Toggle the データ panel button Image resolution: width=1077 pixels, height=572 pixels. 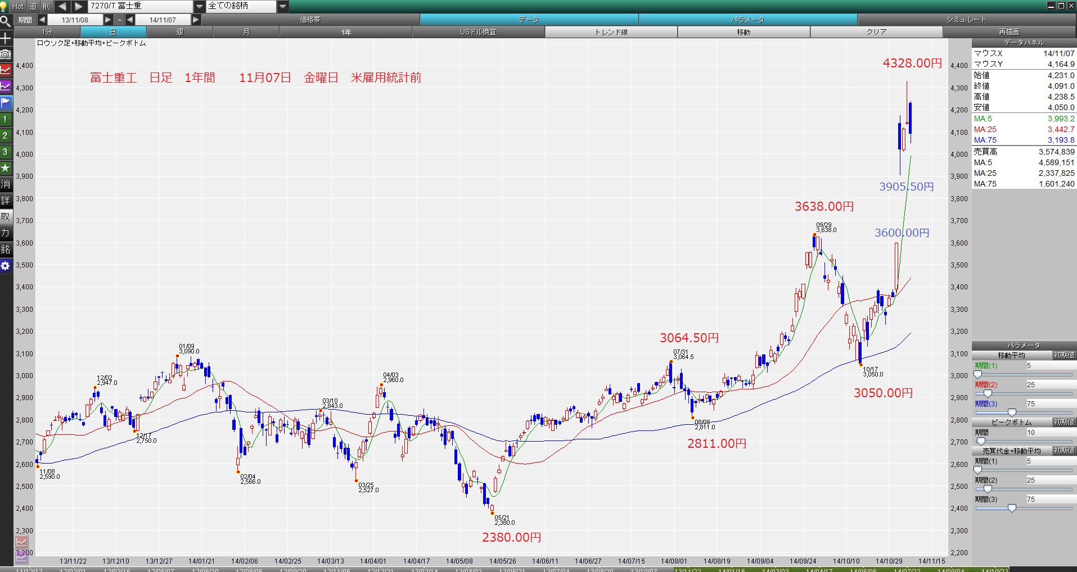pyautogui.click(x=529, y=20)
